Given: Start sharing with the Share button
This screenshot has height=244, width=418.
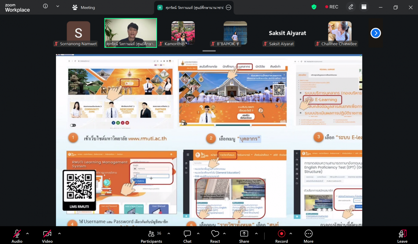Looking at the screenshot, I should click(x=244, y=236).
